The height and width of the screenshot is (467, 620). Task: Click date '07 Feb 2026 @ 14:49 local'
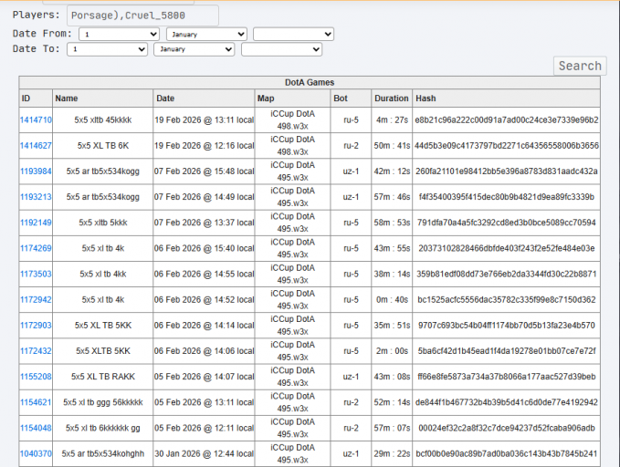tap(204, 197)
